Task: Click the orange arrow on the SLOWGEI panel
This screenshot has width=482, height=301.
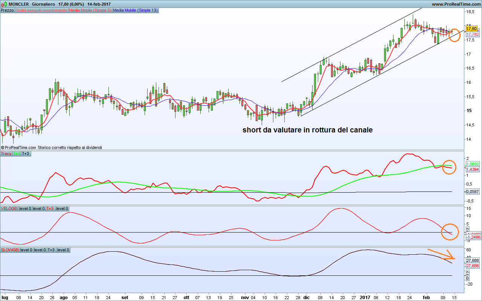Action: coord(441,254)
